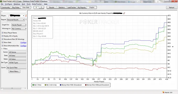This screenshot has height=94, width=178.
Task: Open the PokerTracker+ menu
Action: click(x=37, y=4)
